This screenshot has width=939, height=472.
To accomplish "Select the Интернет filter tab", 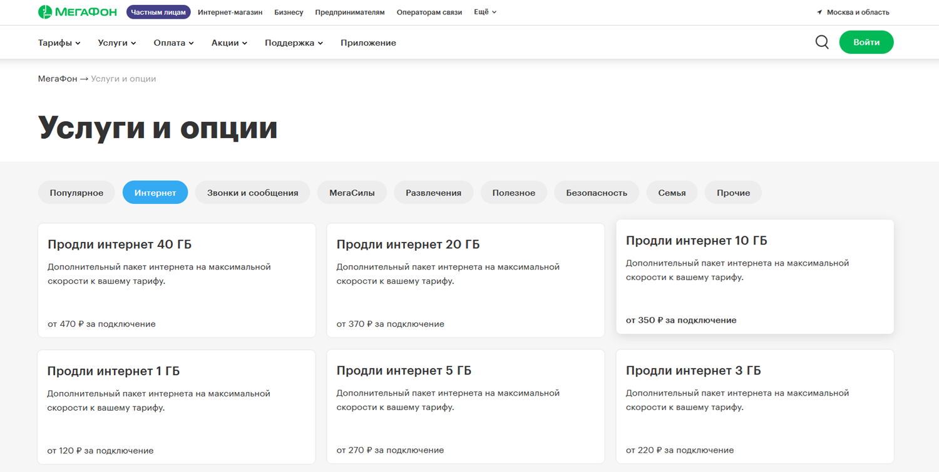I will click(x=155, y=193).
